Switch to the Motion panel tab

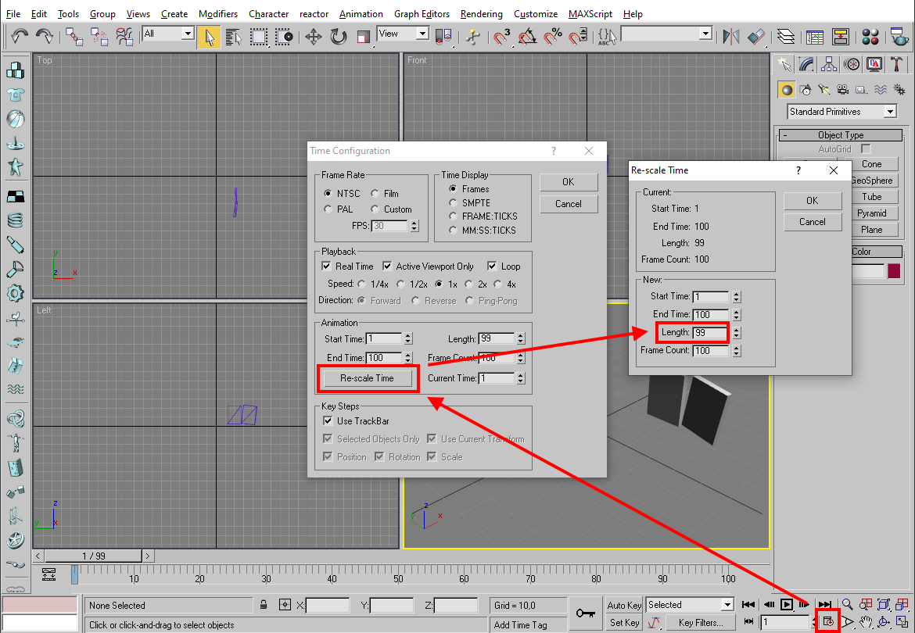[852, 64]
